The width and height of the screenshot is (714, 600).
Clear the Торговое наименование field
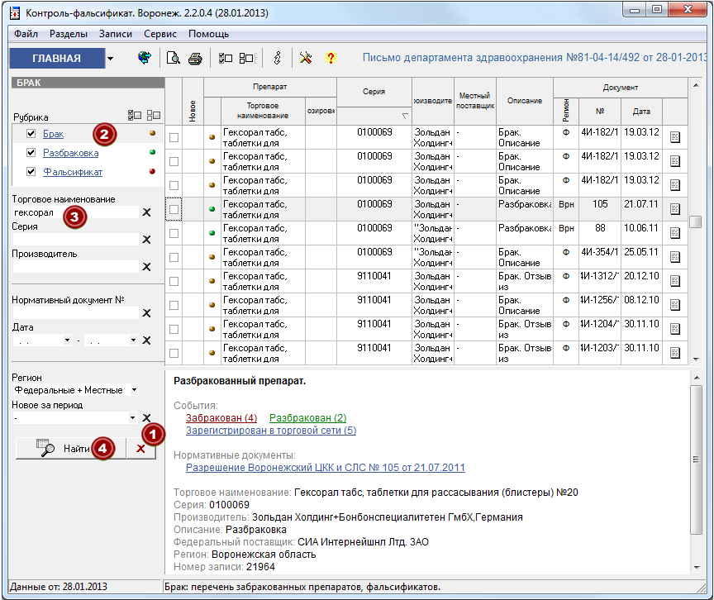[x=146, y=212]
